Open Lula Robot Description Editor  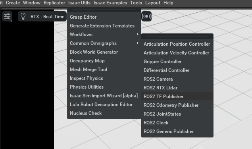(x=104, y=104)
